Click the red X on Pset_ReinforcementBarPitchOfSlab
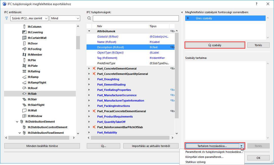Screen dimensions: 274x165 tap(94, 127)
